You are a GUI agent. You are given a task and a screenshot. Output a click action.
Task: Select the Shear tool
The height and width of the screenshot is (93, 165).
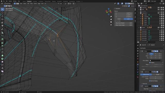(2, 71)
